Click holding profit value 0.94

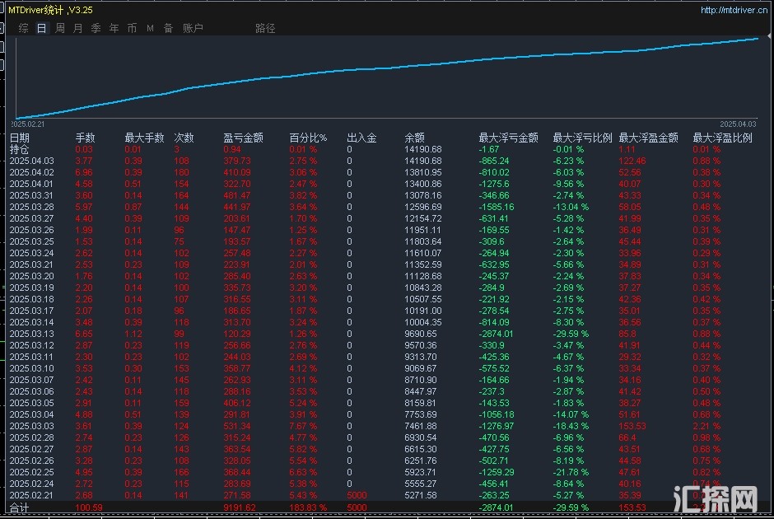(232, 149)
